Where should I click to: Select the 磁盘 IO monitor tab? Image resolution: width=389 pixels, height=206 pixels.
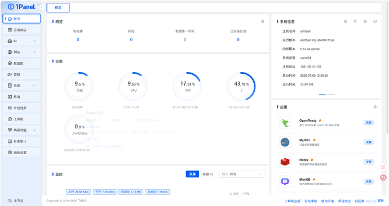(x=208, y=174)
